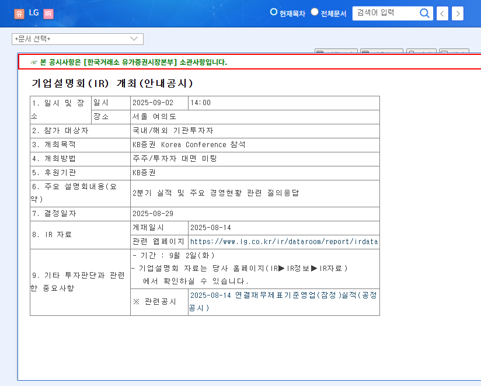Click the orange 유 market badge icon
Viewport: 481px width, 386px height.
click(x=19, y=13)
